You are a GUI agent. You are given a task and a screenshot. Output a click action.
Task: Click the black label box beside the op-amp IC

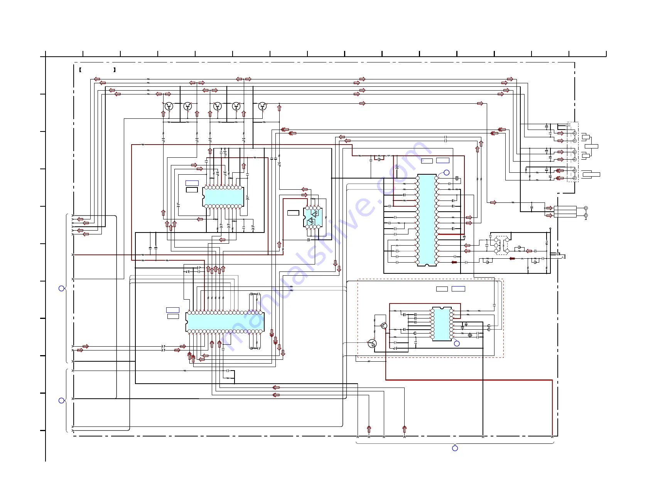click(293, 213)
